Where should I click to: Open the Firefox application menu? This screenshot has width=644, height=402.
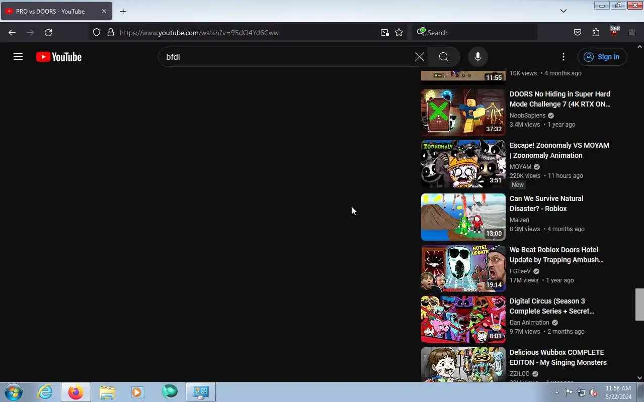click(x=632, y=33)
